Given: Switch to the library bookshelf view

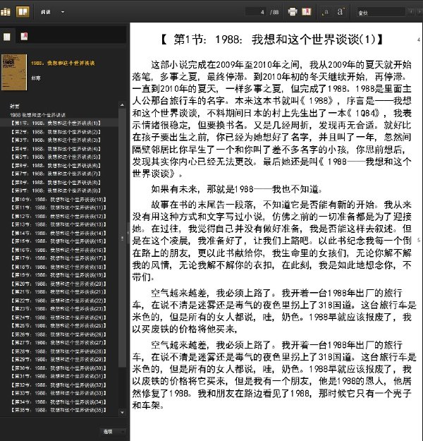Looking at the screenshot, I should [x=6, y=12].
